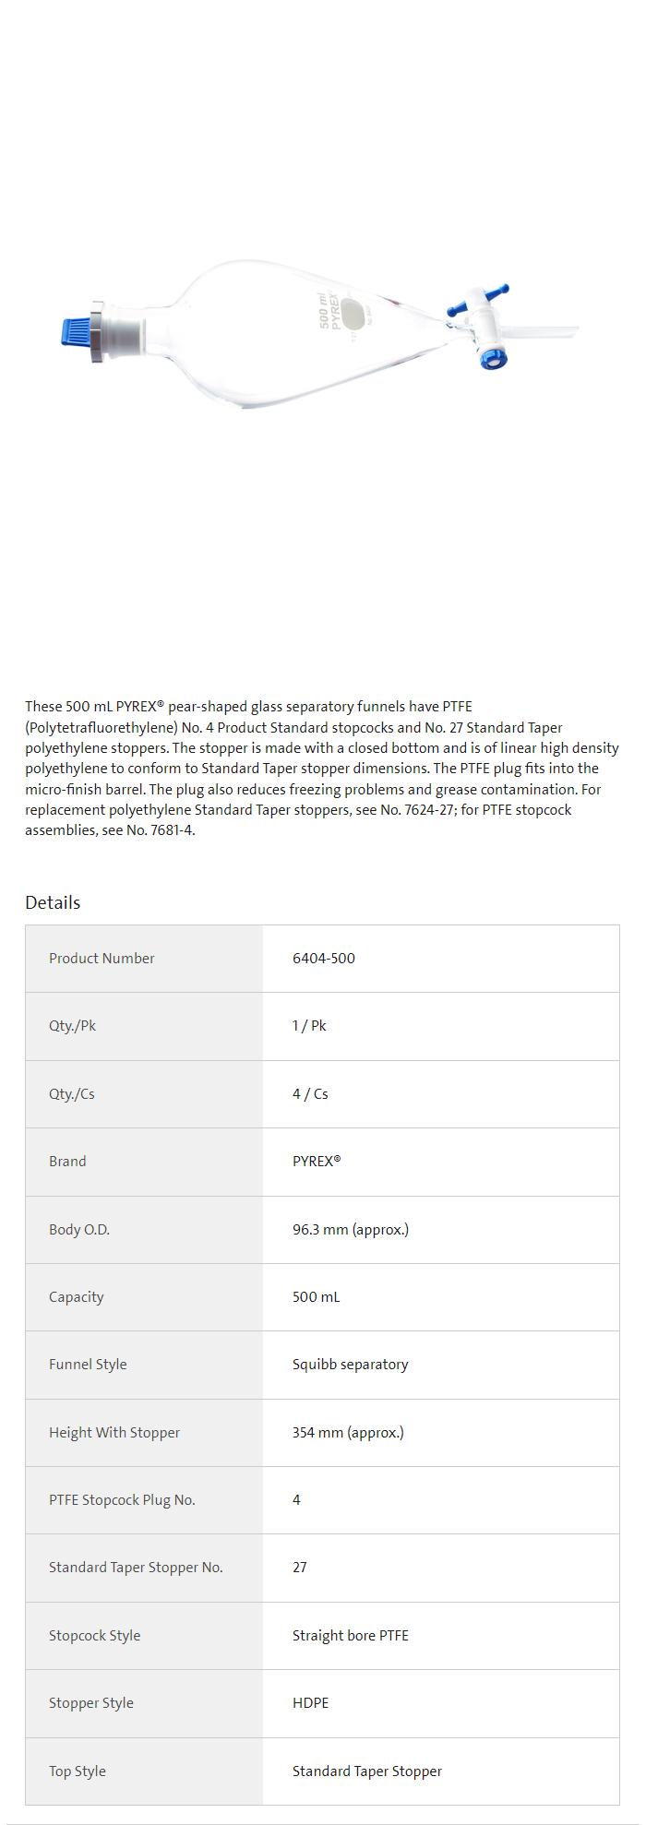Viewport: 646px width, 1825px height.
Task: Click the PTFE Stopcock Plug No. label
Action: click(x=122, y=1499)
